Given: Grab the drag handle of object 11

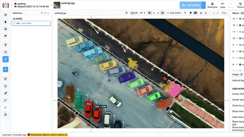Looking at the screenshot, I should [x=237, y=32].
